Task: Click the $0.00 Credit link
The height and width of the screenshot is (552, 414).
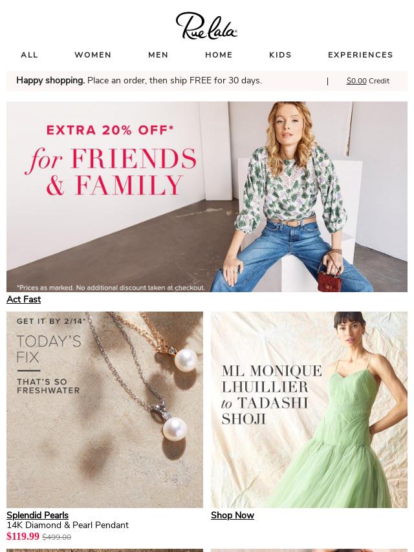Action: (x=368, y=81)
